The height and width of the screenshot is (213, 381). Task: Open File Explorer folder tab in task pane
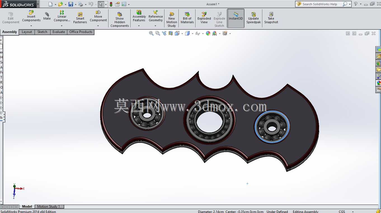[x=378, y=70]
